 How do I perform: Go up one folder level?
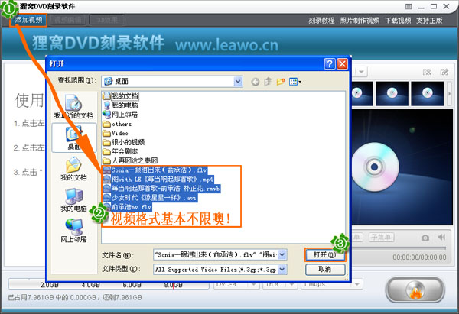(266, 80)
